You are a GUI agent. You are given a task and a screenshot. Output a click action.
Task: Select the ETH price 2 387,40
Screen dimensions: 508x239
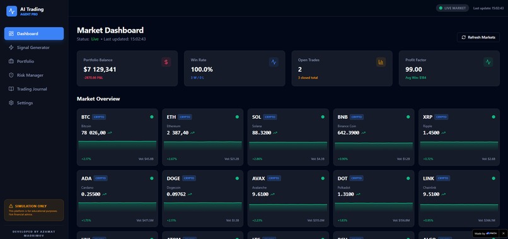(178, 133)
